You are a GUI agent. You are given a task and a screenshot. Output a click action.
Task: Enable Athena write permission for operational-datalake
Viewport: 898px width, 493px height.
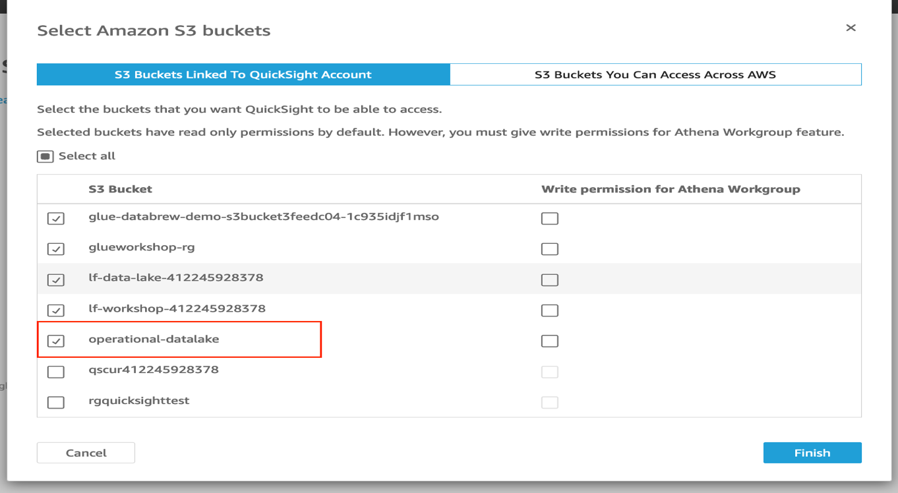550,341
